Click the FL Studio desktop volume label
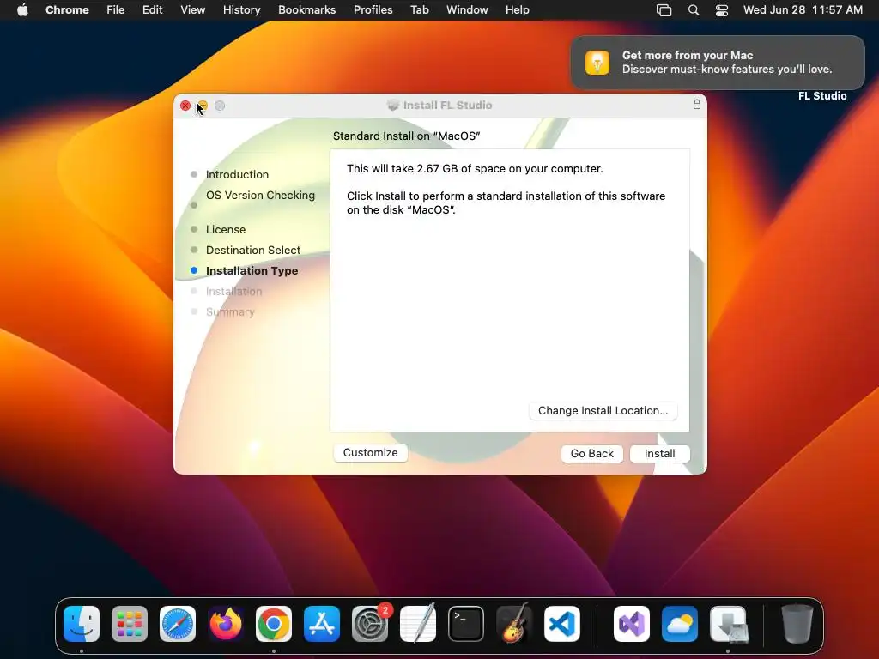This screenshot has width=879, height=659. click(x=822, y=96)
